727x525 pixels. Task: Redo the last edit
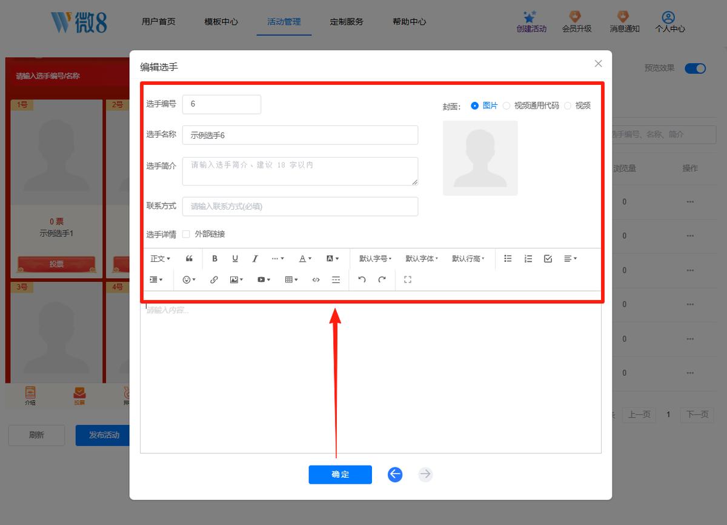click(x=382, y=279)
